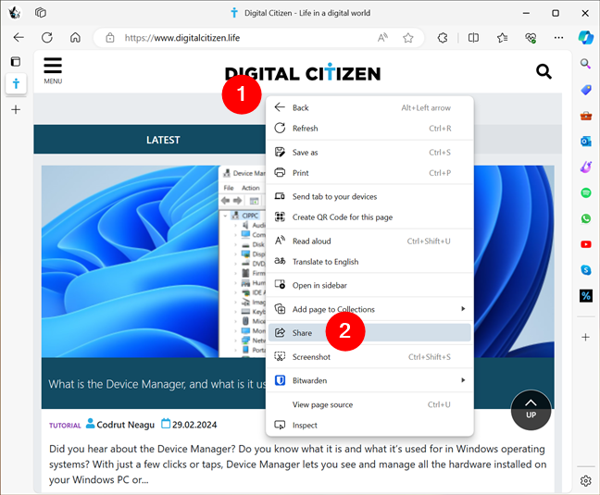Choose Screenshot in the context menu
This screenshot has width=600, height=495.
[369, 357]
